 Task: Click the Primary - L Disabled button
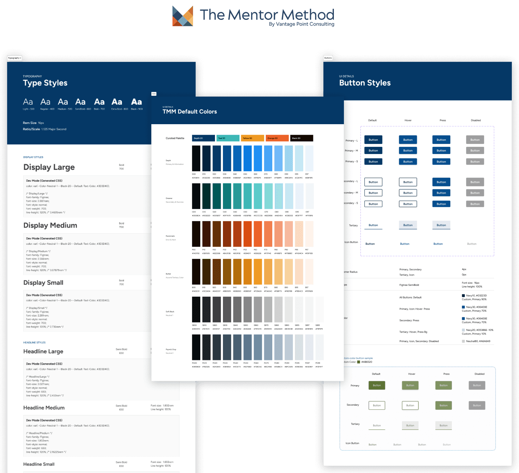coord(475,140)
